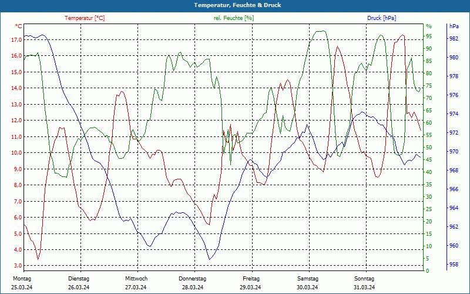Click the '%' unit label on the humidity axis
470x294 pixels.
(429, 26)
